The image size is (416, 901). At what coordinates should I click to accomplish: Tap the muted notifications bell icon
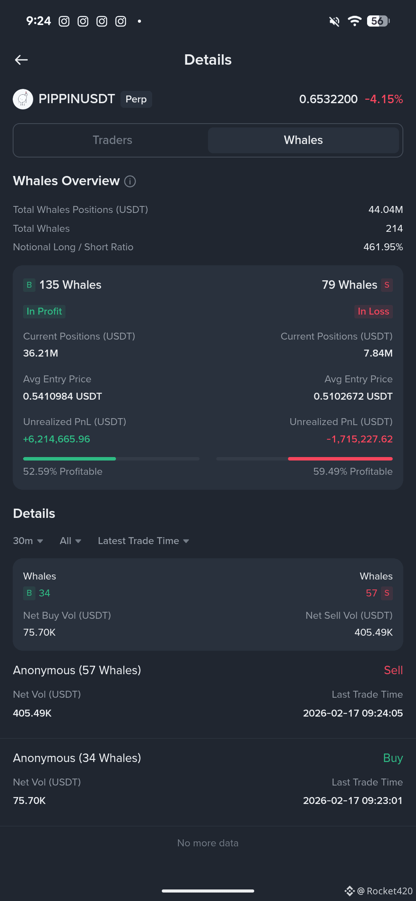click(334, 22)
